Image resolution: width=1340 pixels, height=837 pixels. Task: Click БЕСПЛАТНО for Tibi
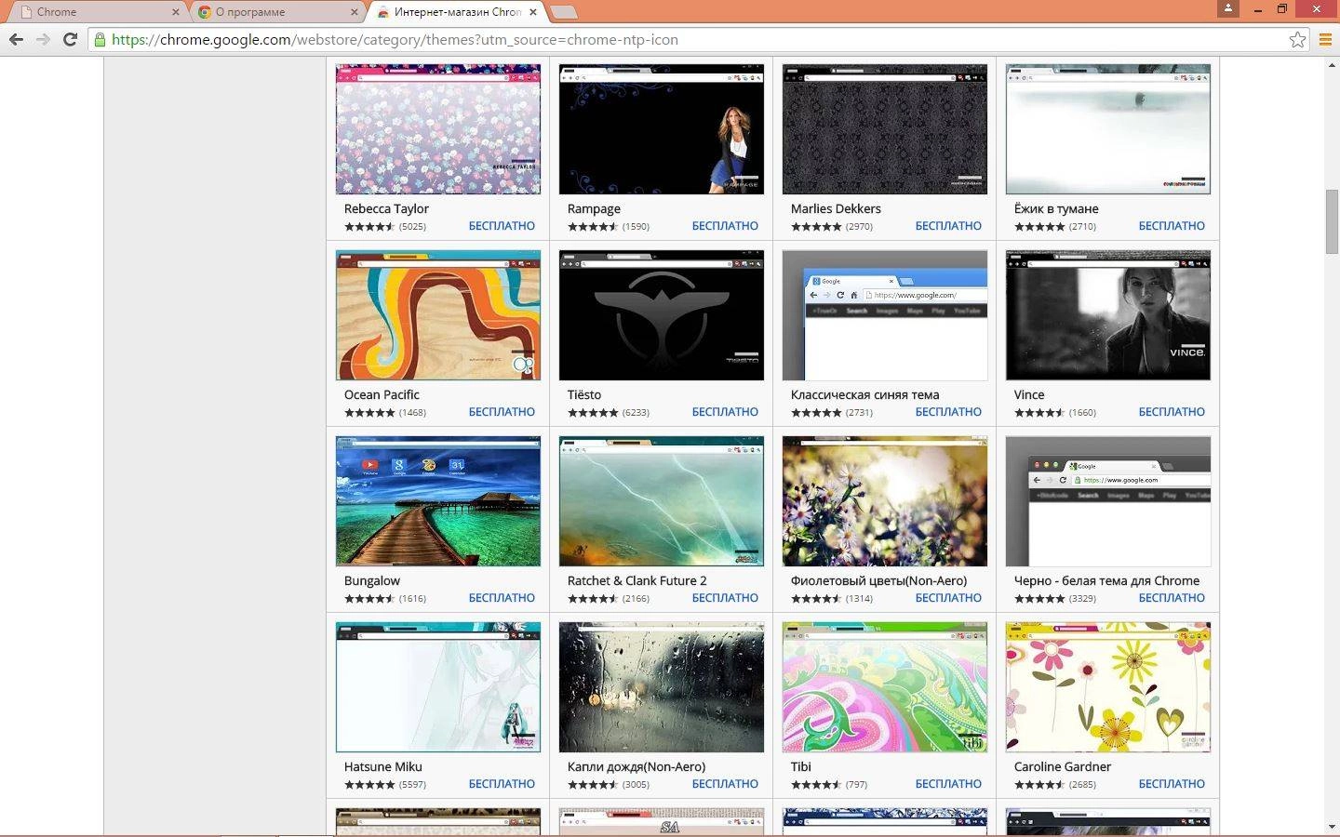[x=948, y=784]
